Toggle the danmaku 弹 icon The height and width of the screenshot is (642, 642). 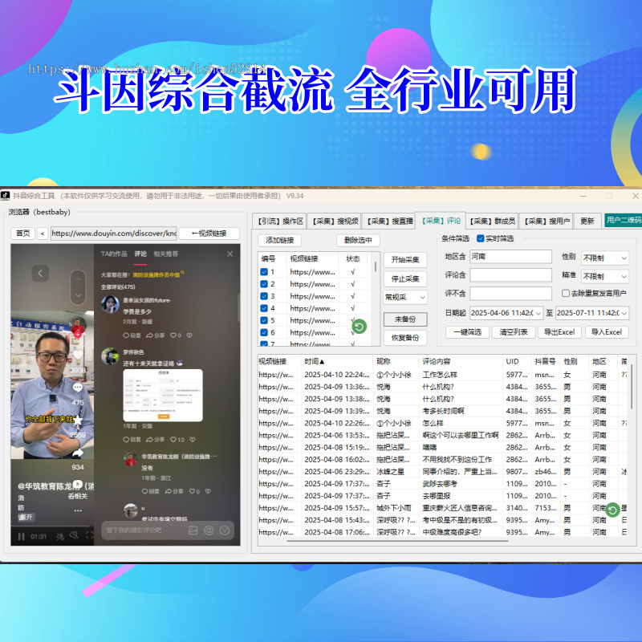(x=60, y=536)
